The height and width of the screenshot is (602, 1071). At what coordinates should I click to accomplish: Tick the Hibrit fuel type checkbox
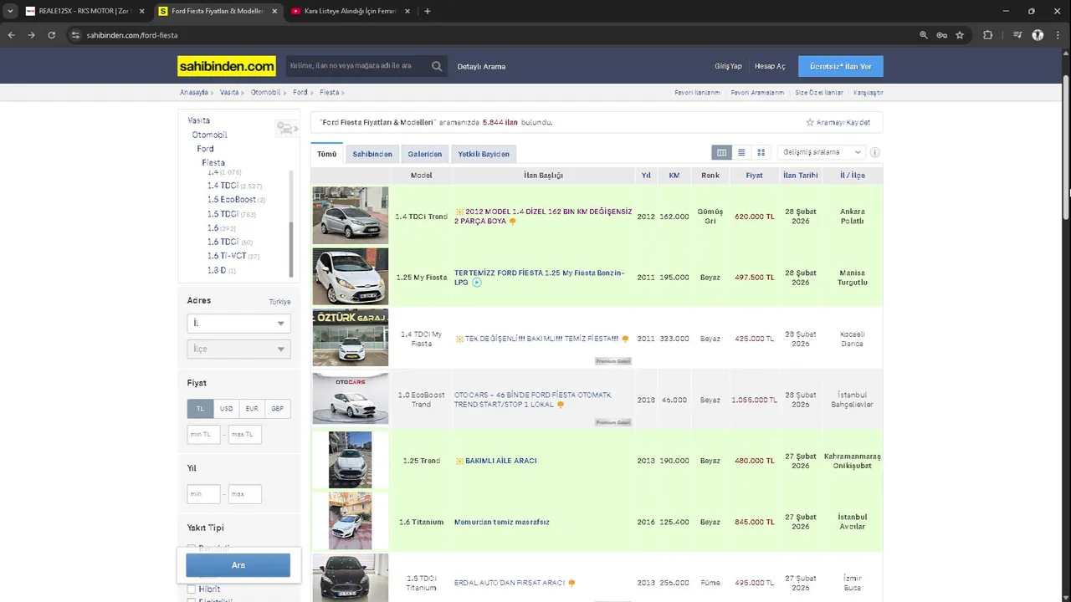point(192,589)
